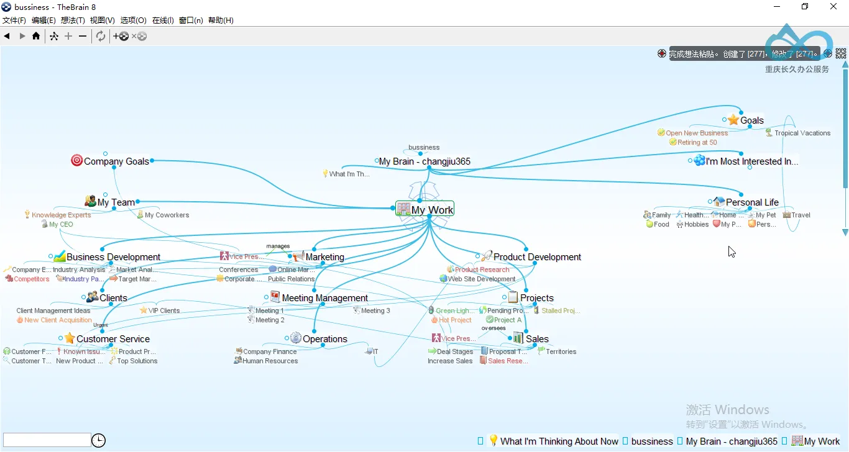Activate the Product Research thought

point(477,269)
